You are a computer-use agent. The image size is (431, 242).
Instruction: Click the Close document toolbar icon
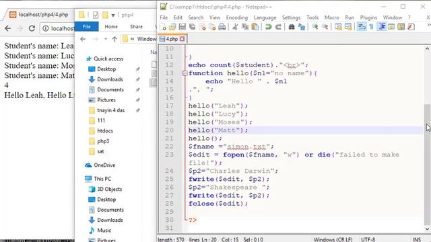coord(202,27)
